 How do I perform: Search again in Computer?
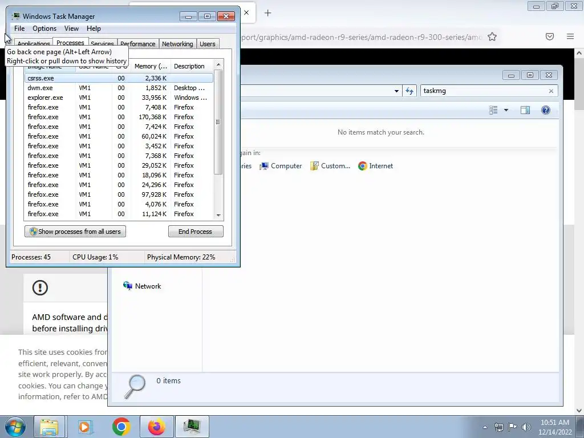(x=281, y=166)
